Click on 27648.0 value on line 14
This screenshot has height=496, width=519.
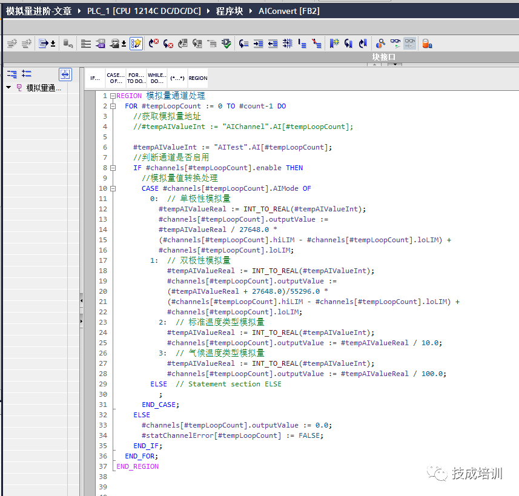click(254, 230)
